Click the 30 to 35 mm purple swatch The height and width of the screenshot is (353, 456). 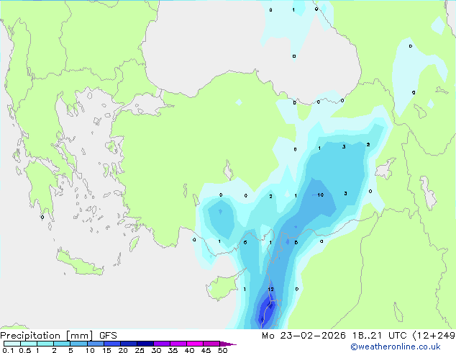click(x=162, y=344)
